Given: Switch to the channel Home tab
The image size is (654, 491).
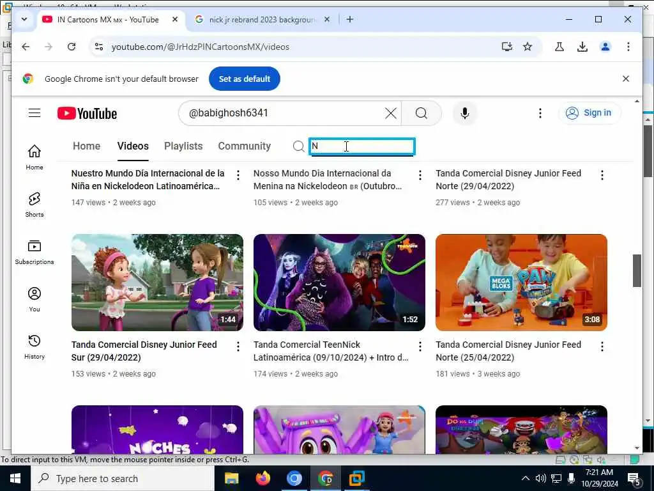Looking at the screenshot, I should point(86,146).
